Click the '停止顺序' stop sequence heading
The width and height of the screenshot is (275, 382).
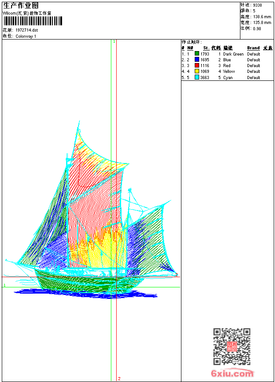click(x=191, y=42)
